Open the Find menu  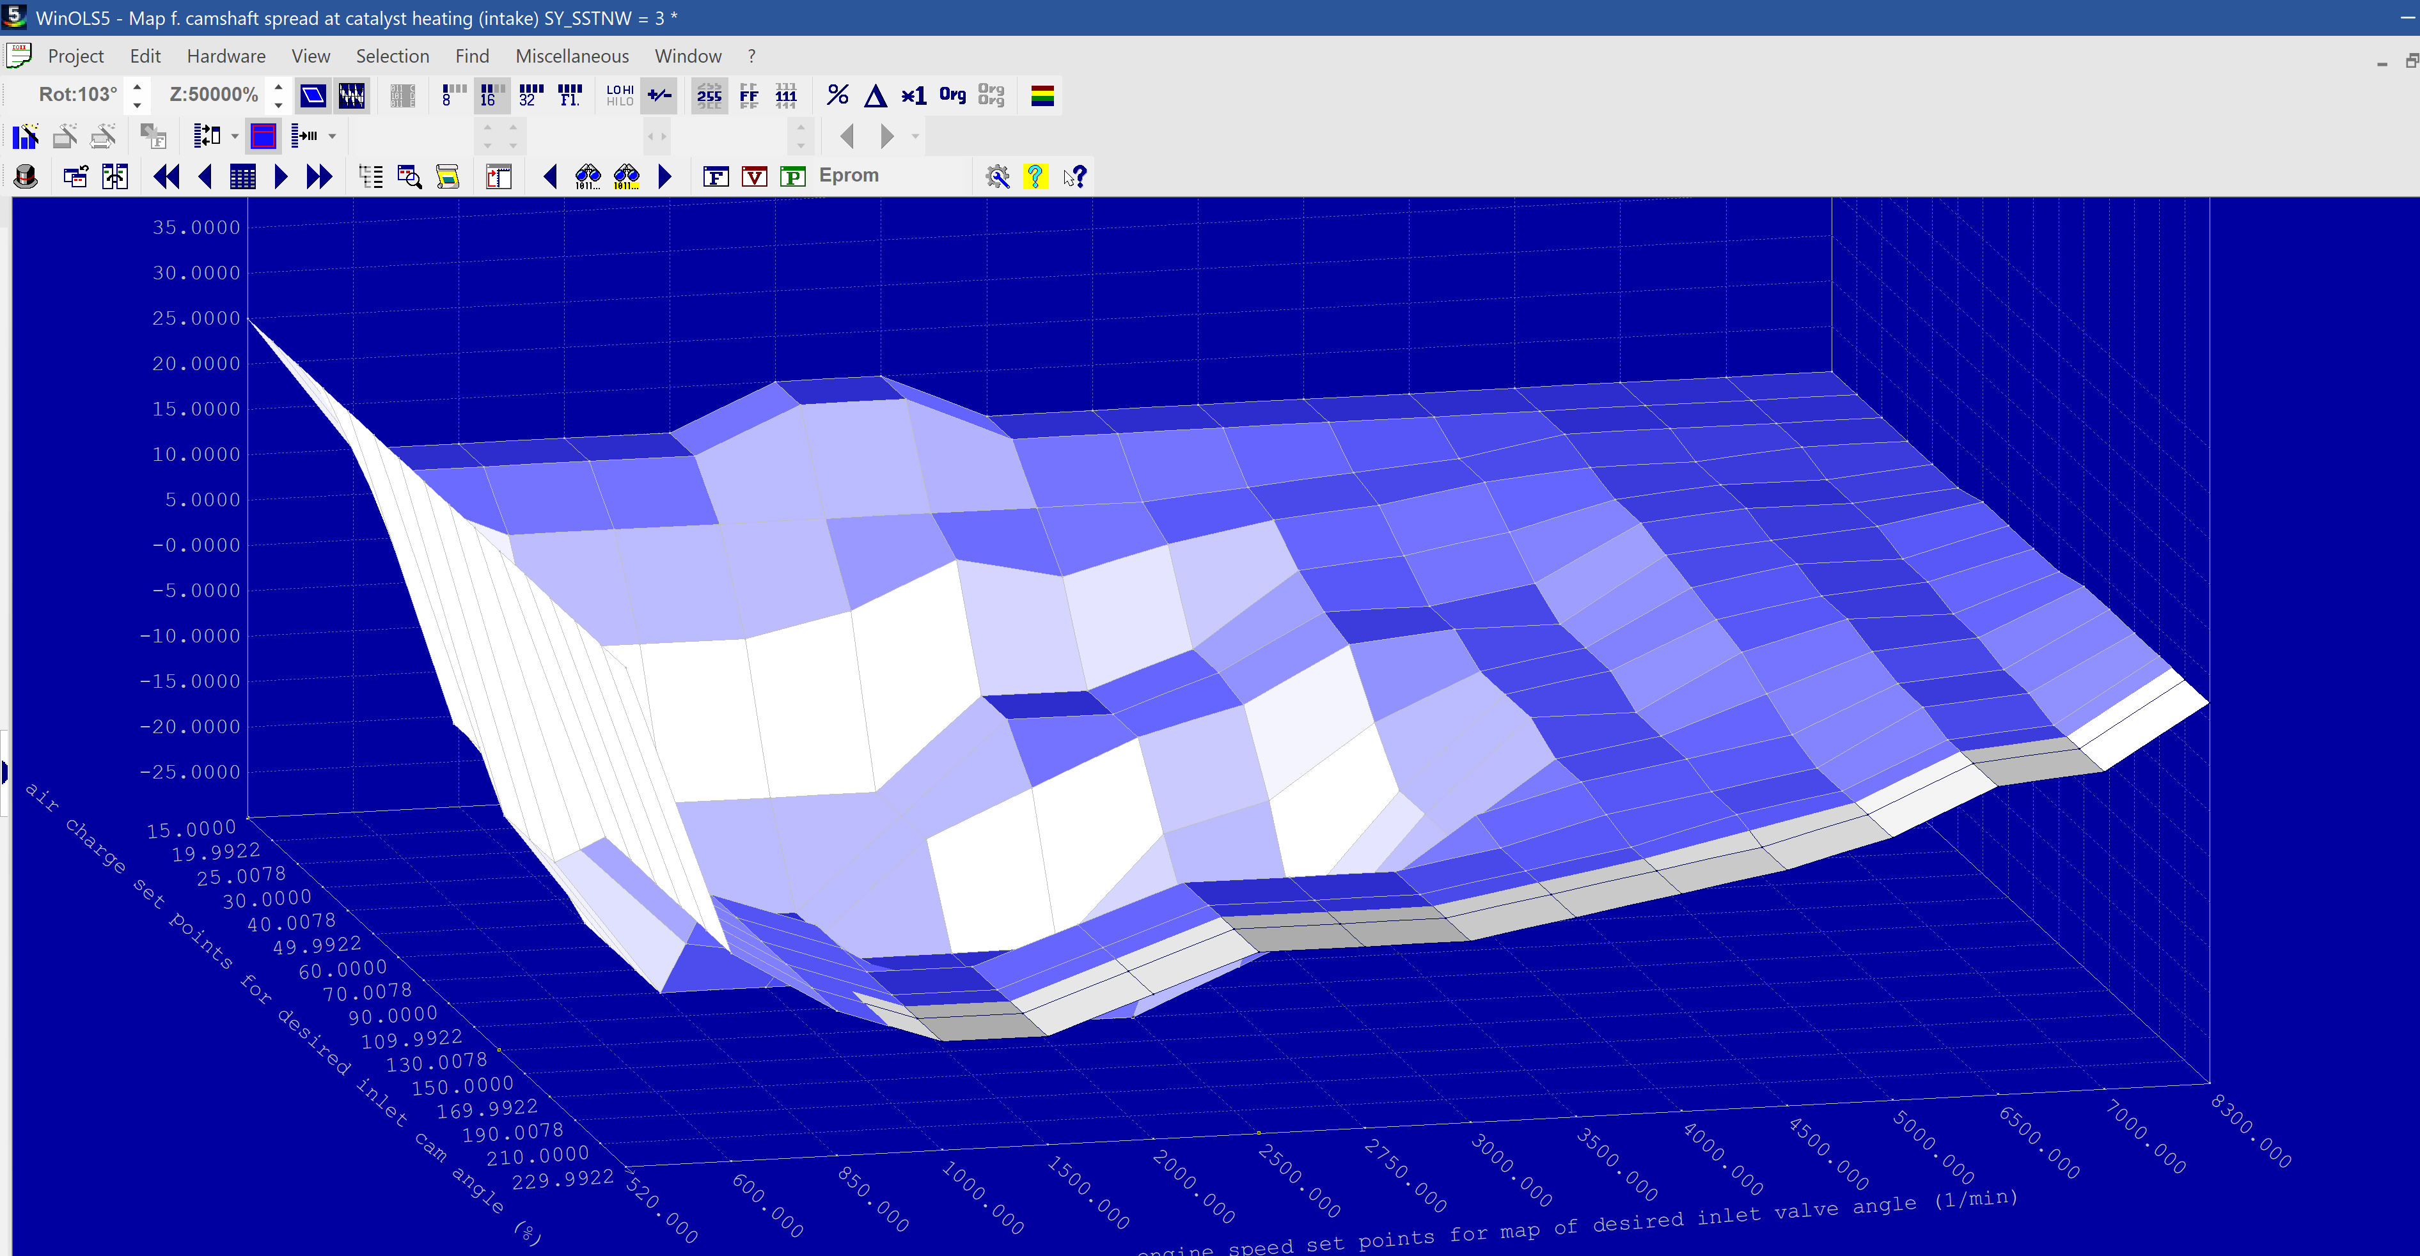pyautogui.click(x=471, y=56)
